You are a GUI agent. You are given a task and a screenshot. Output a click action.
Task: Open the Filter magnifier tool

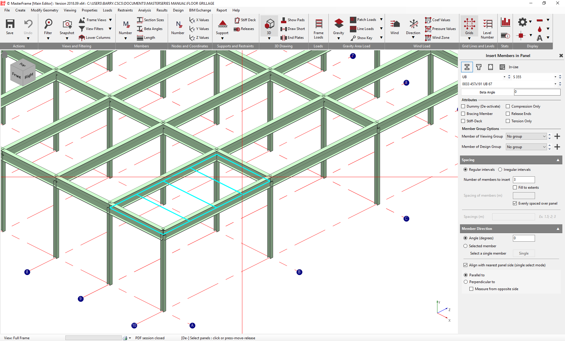click(x=48, y=24)
